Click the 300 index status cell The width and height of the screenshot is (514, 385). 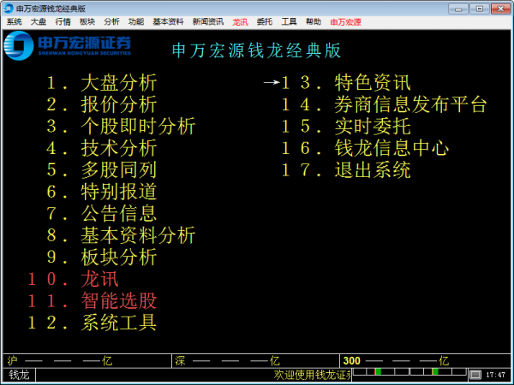coord(425,361)
